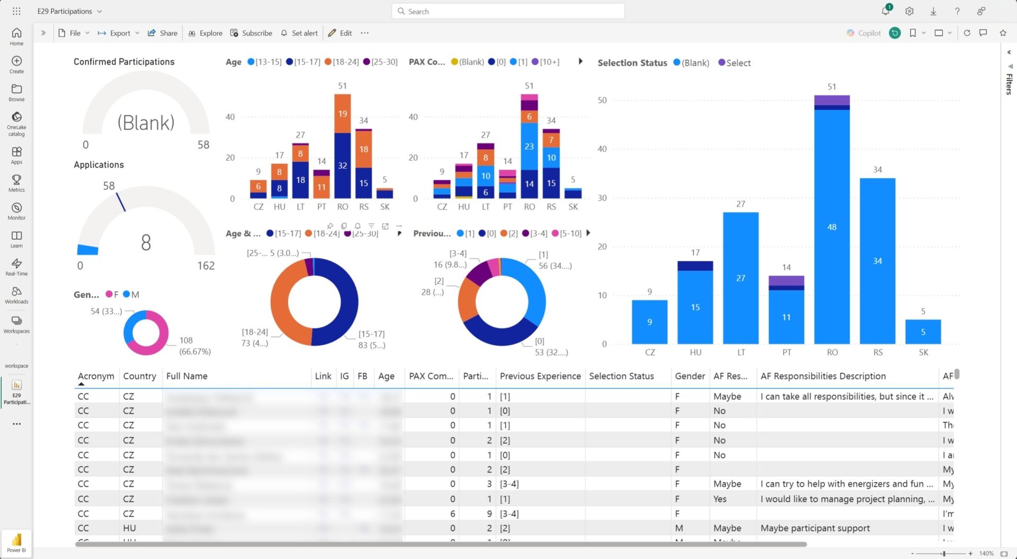The width and height of the screenshot is (1017, 559).
Task: Click the notifications bell icon
Action: 885,11
